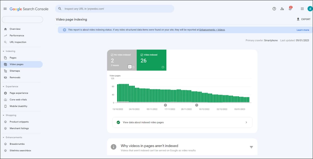
Task: Open the Google apps grid
Action: click(x=302, y=9)
